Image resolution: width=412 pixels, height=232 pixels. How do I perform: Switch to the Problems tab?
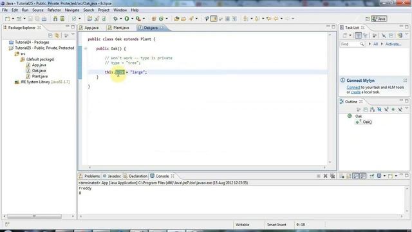(89, 176)
